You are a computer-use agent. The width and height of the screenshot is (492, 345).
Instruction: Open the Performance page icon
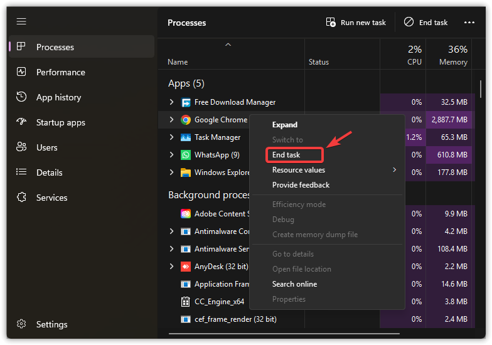tap(21, 72)
